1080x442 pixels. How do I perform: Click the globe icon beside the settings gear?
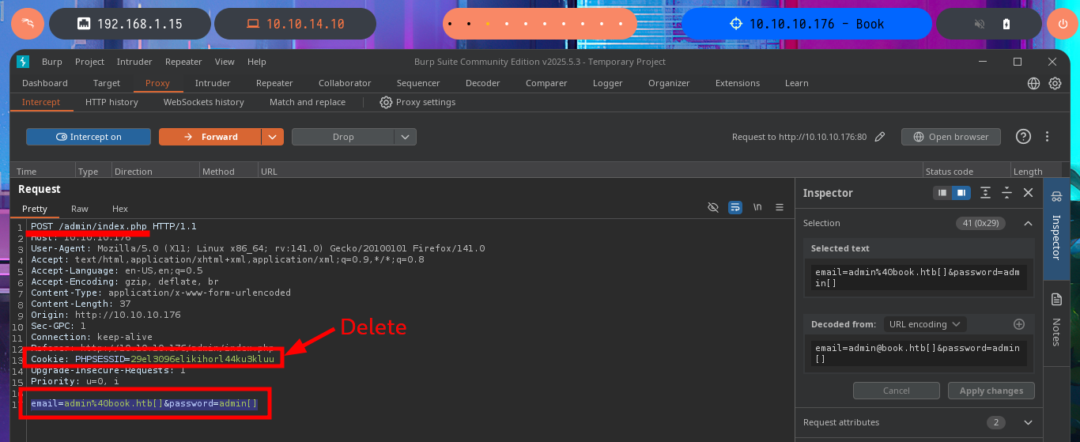tap(1033, 83)
